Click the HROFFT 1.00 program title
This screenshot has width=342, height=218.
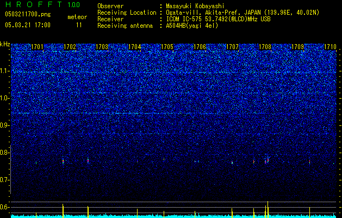pyautogui.click(x=42, y=4)
